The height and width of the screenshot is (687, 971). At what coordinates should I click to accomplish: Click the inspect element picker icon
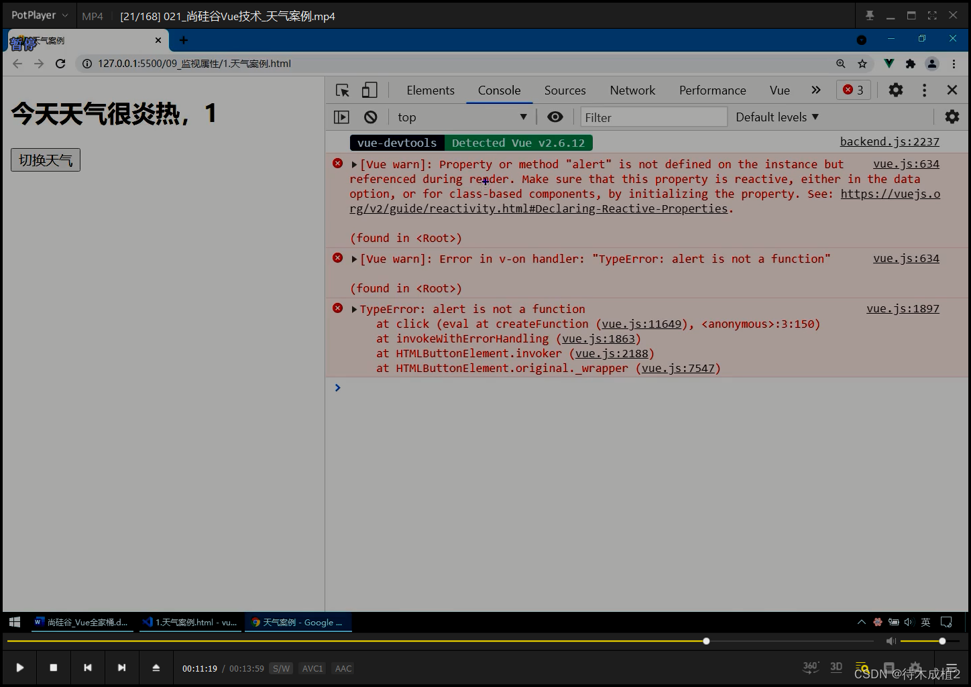(343, 90)
